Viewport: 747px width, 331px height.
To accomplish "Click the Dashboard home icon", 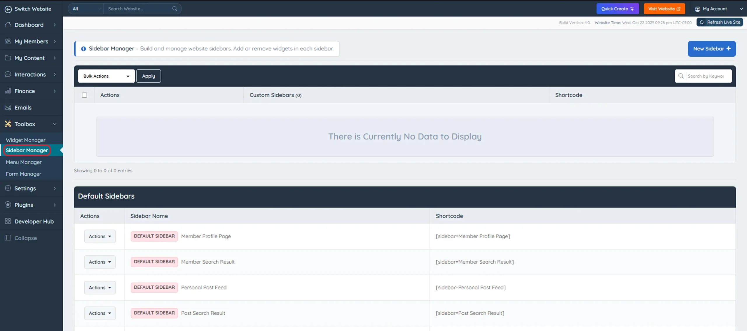I will coord(8,25).
